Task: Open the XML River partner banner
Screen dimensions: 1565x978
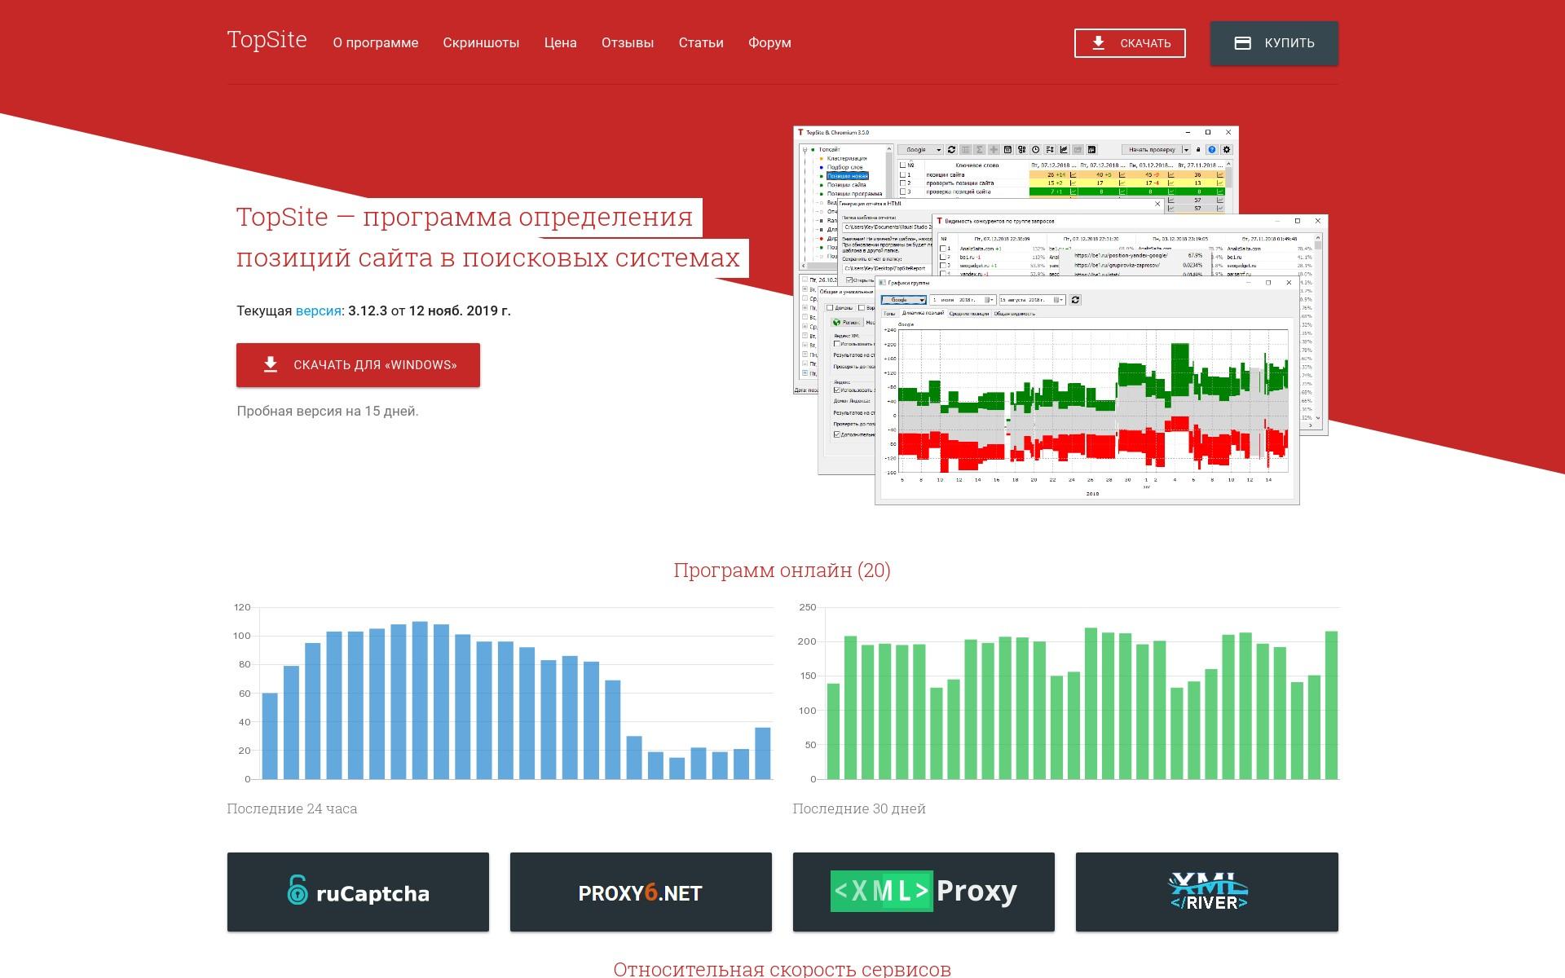Action: click(x=1207, y=892)
